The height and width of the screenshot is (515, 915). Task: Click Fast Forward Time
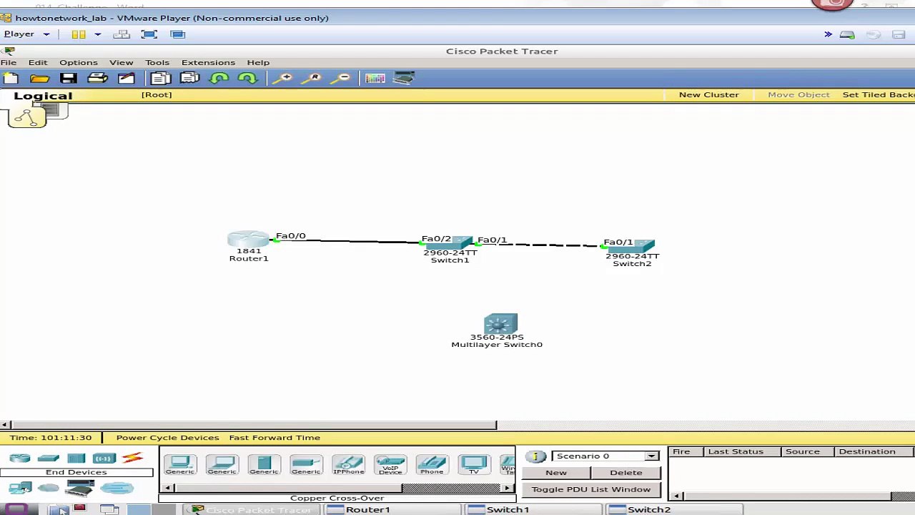coord(274,437)
